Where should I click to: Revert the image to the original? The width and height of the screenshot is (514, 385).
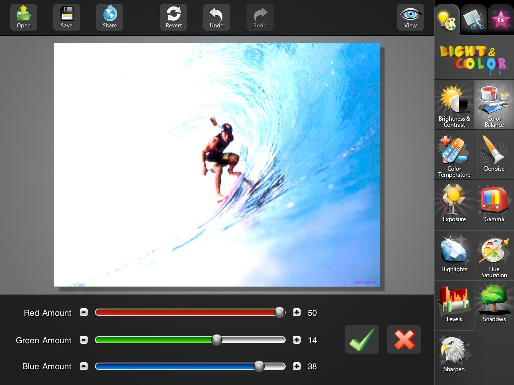point(173,17)
